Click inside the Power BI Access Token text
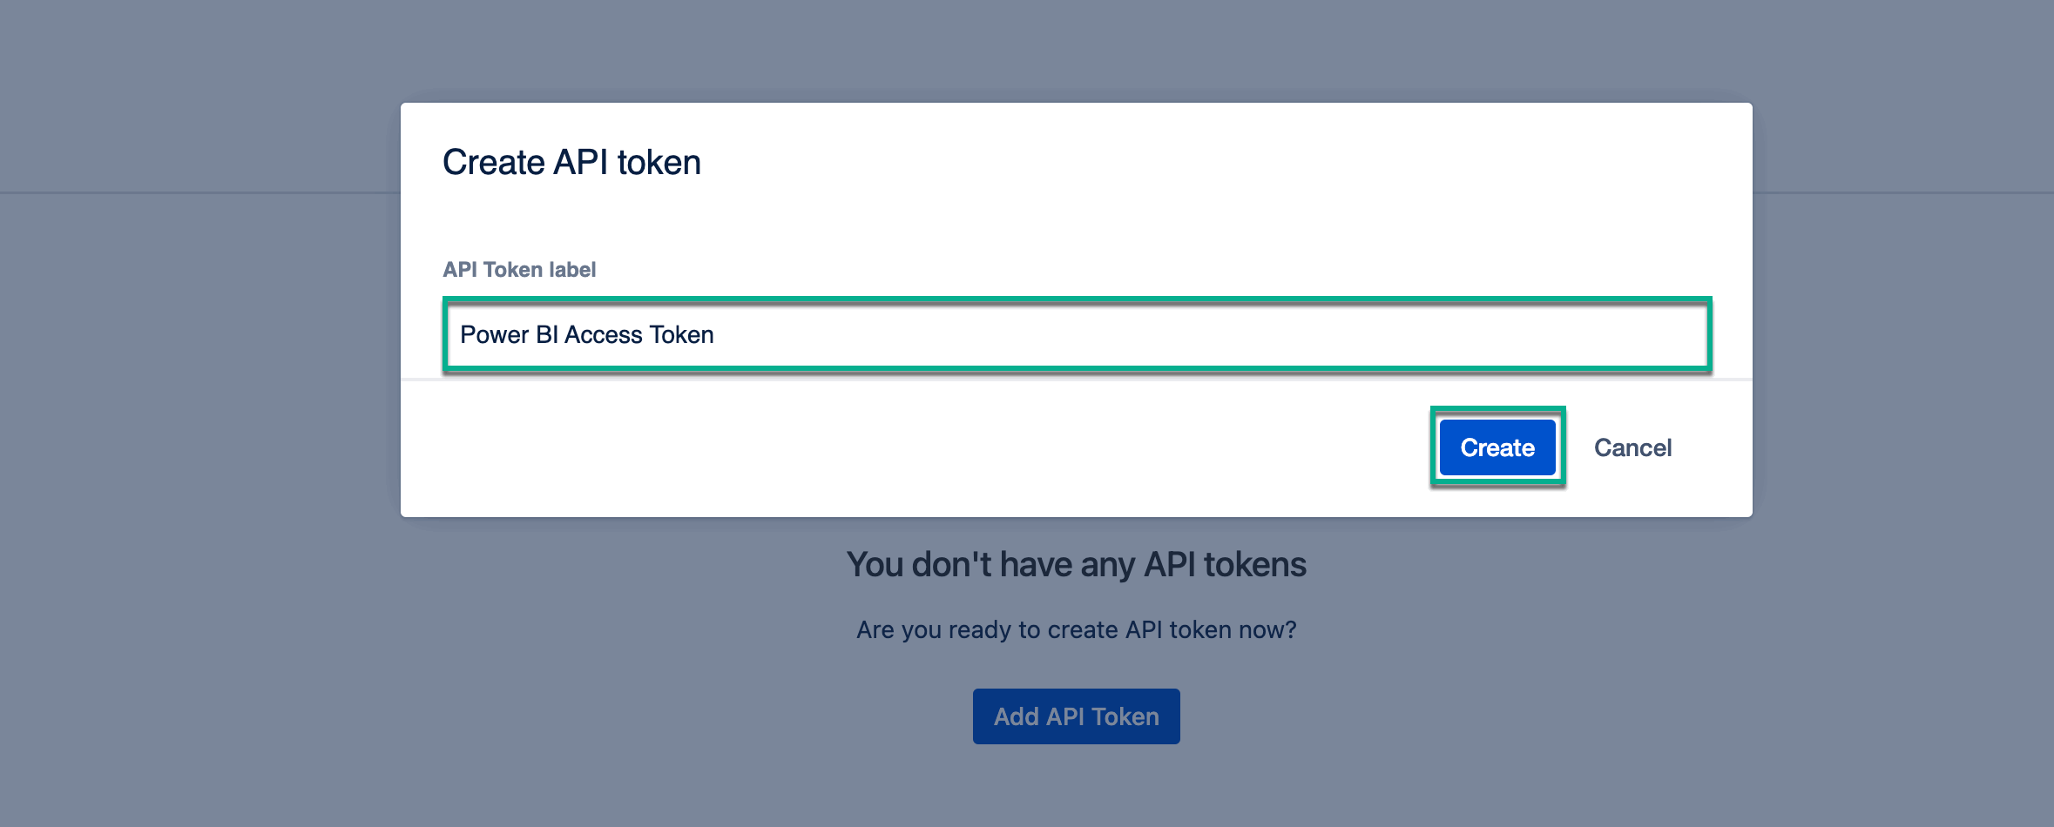 pos(586,334)
